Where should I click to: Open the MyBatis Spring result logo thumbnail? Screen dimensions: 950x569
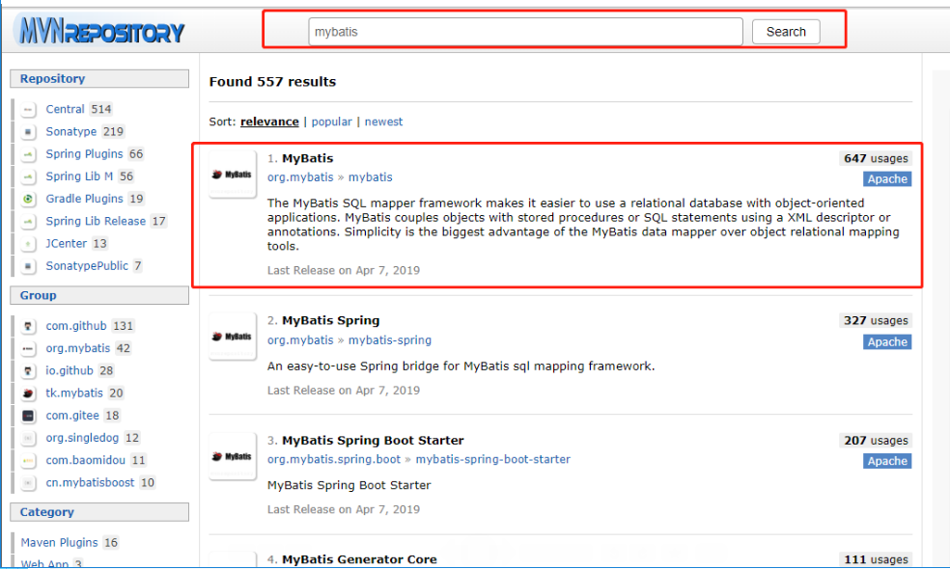[233, 337]
